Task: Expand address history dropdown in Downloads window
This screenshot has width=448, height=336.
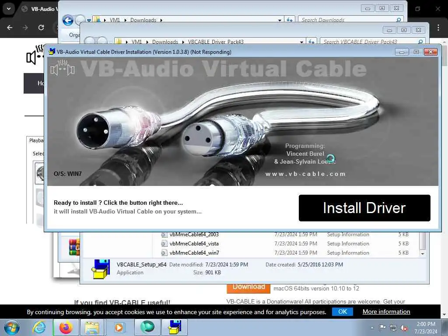Action: 280,20
